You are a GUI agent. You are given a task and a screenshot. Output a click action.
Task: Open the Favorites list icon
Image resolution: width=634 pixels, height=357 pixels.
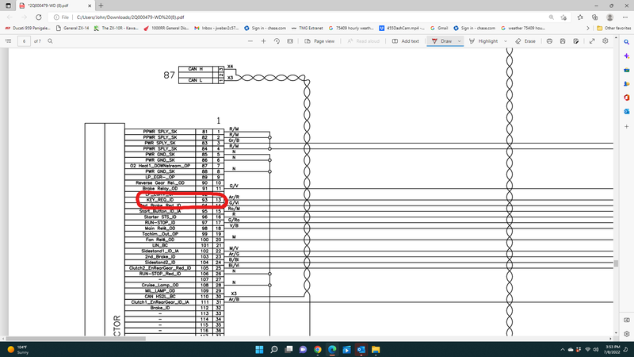[580, 17]
